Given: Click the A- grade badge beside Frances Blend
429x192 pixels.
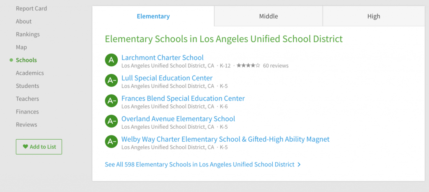Looking at the screenshot, I should (111, 101).
